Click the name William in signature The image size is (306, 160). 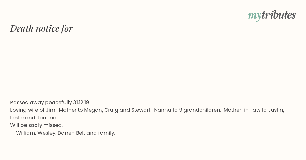click(26, 133)
